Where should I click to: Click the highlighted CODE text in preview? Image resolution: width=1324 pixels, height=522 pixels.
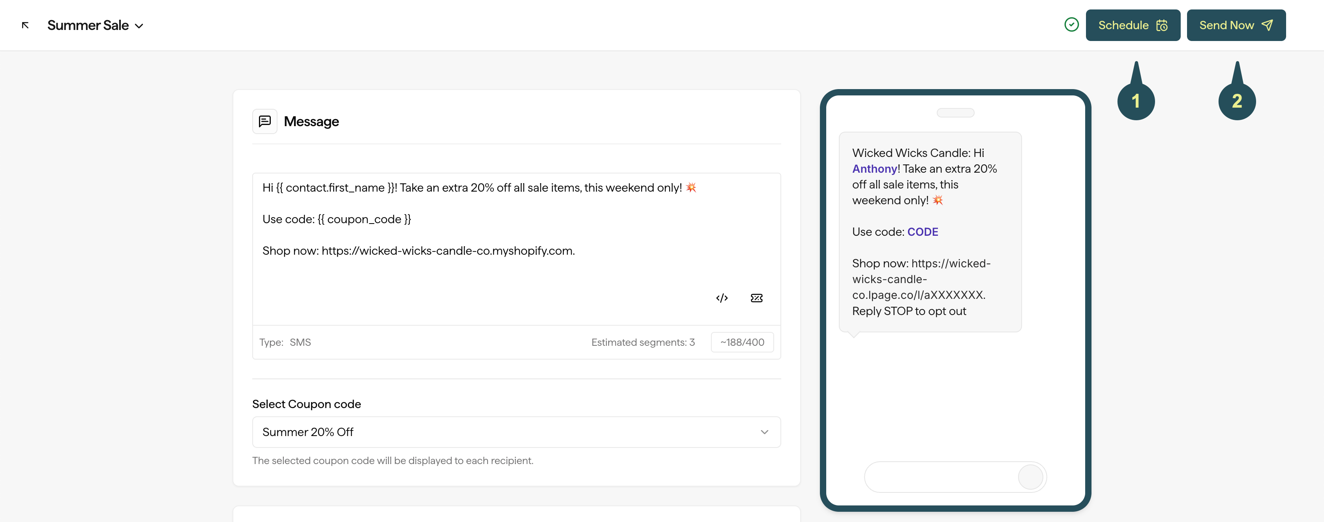922,231
